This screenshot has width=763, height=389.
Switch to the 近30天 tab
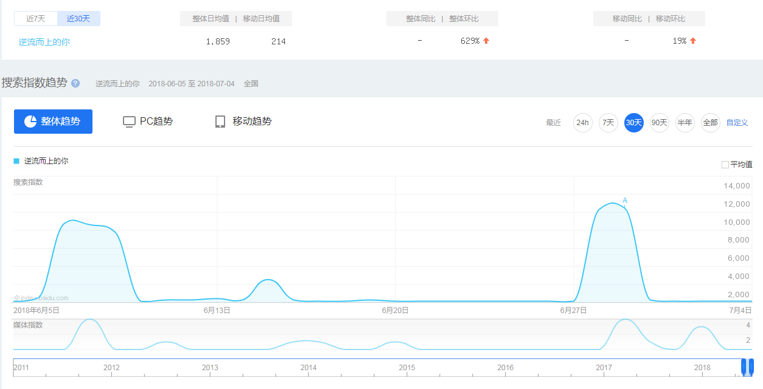(x=78, y=19)
